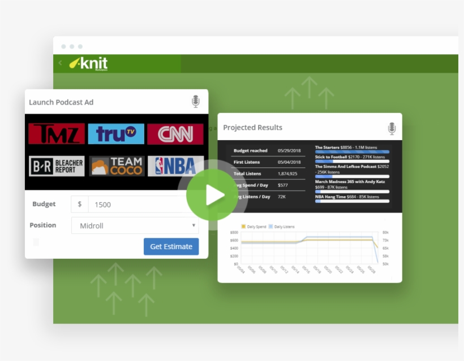This screenshot has width=464, height=361.
Task: Click the 'Launch Podcast Ad' title
Action: (61, 102)
